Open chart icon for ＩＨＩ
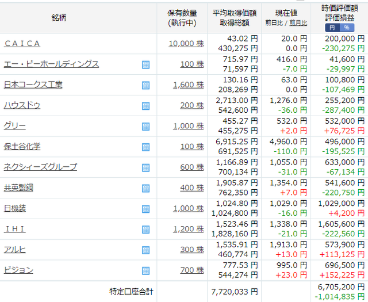This screenshot has height=302, width=368. point(145,230)
